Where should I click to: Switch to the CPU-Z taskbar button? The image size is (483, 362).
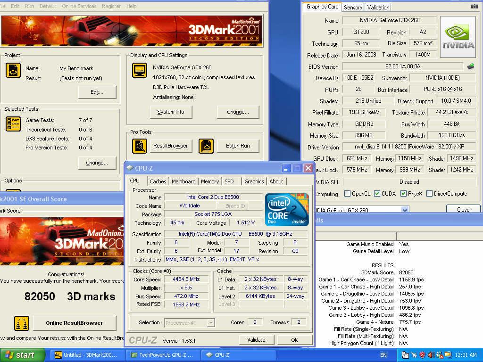(237, 355)
